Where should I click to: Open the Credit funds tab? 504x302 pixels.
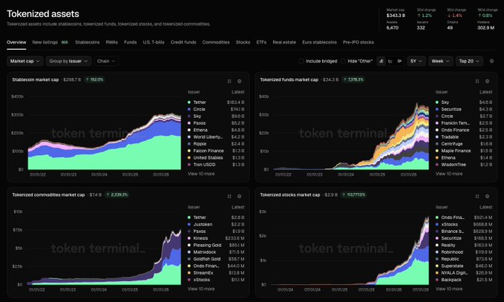pos(183,42)
